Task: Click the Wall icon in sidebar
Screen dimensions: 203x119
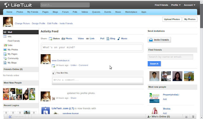Action: (5, 32)
